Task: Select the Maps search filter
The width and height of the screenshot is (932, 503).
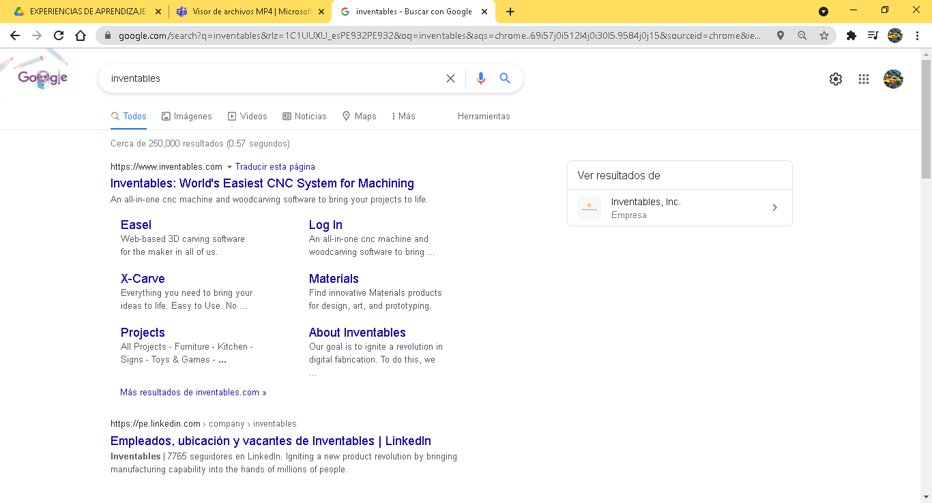Action: pos(360,117)
